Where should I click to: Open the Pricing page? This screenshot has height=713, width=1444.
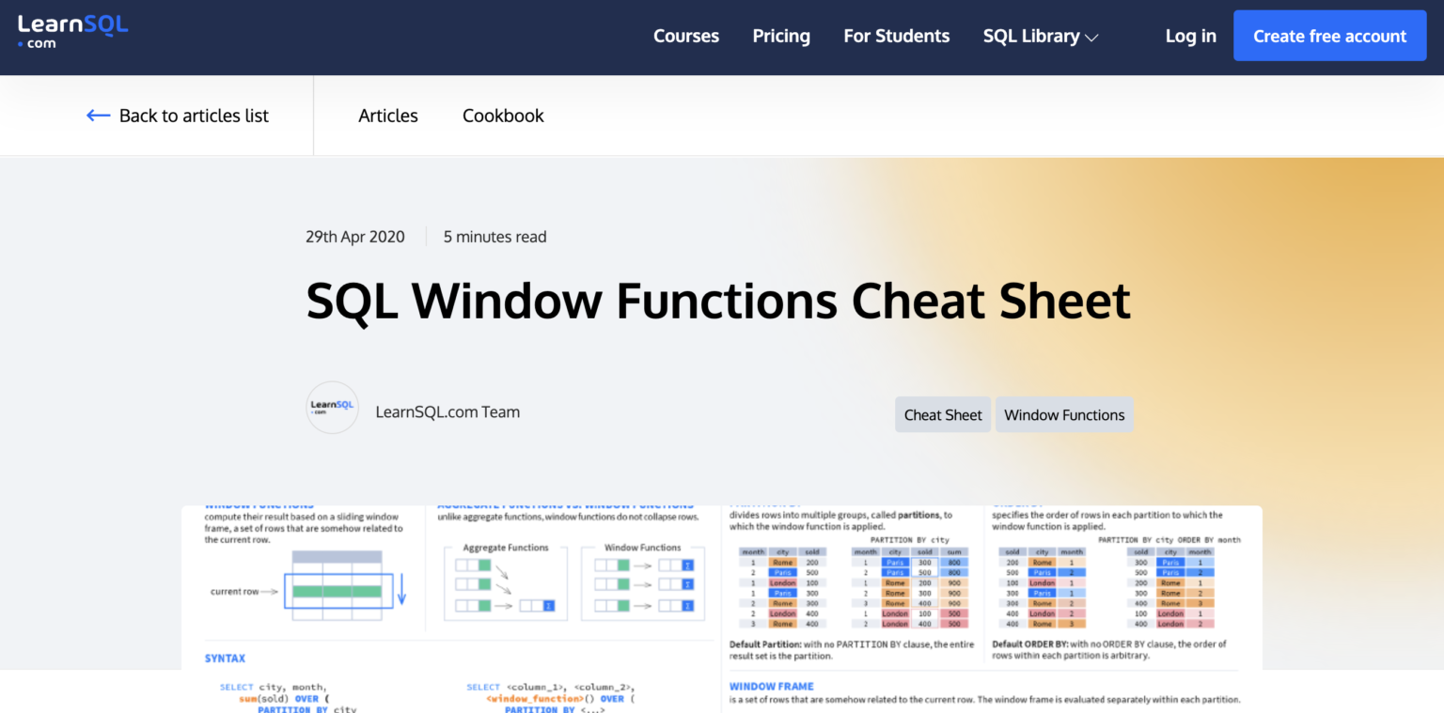pyautogui.click(x=781, y=37)
